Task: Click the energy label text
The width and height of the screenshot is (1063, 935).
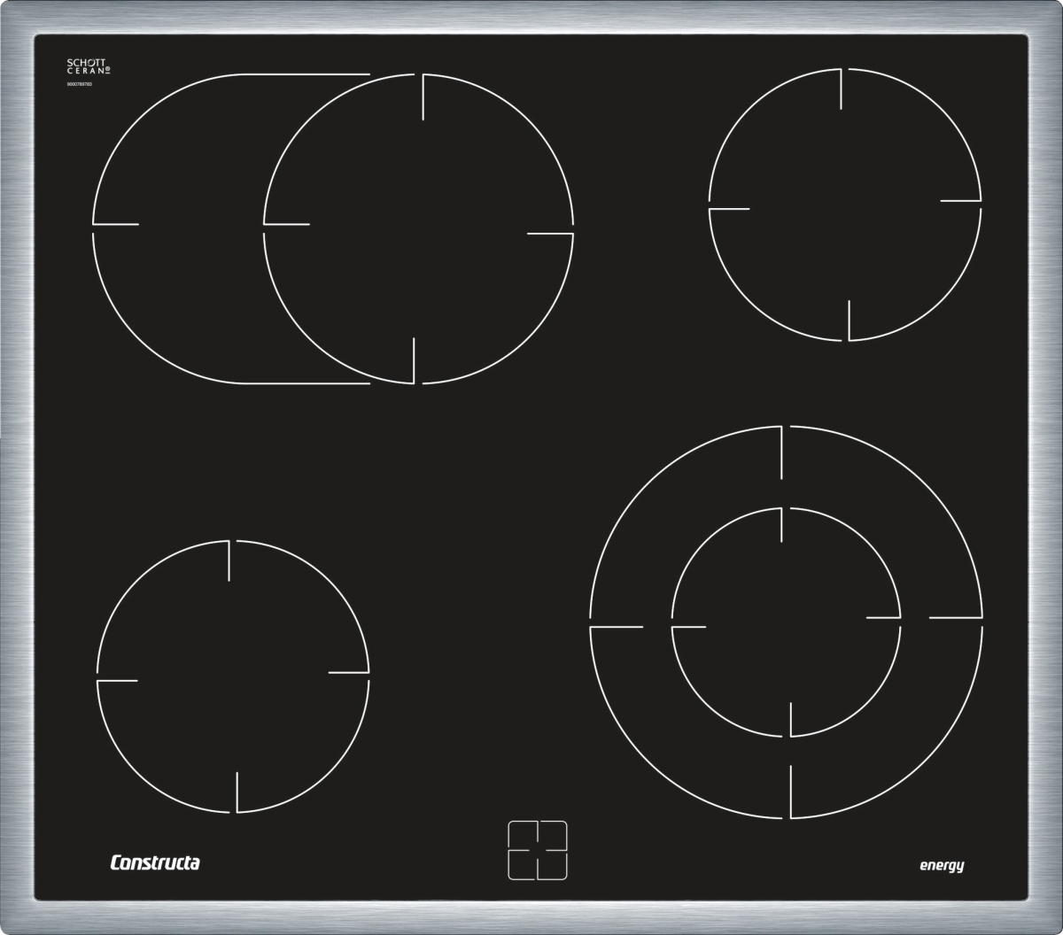Action: click(941, 866)
